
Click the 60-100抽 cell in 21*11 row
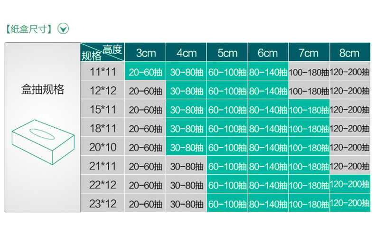227,166
